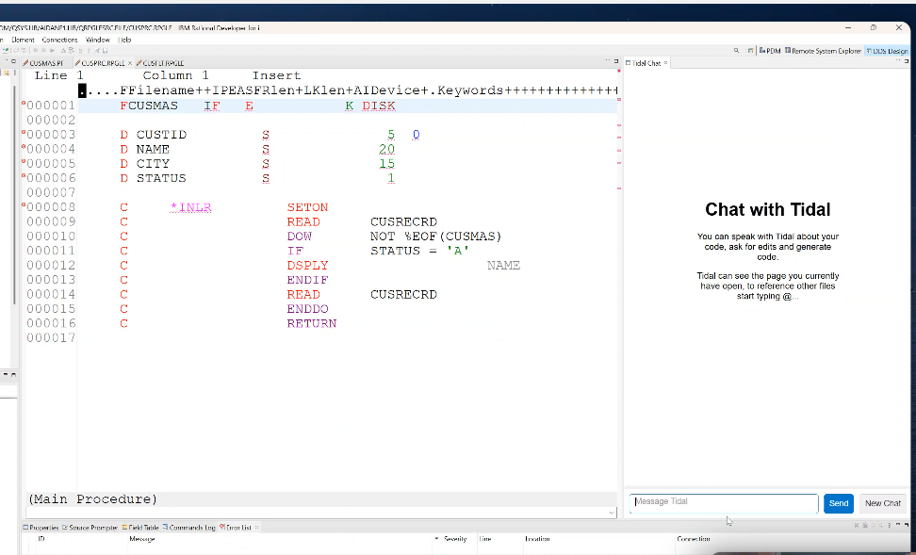The height and width of the screenshot is (555, 916).
Task: Select the DDS Design perspective
Action: tap(887, 51)
